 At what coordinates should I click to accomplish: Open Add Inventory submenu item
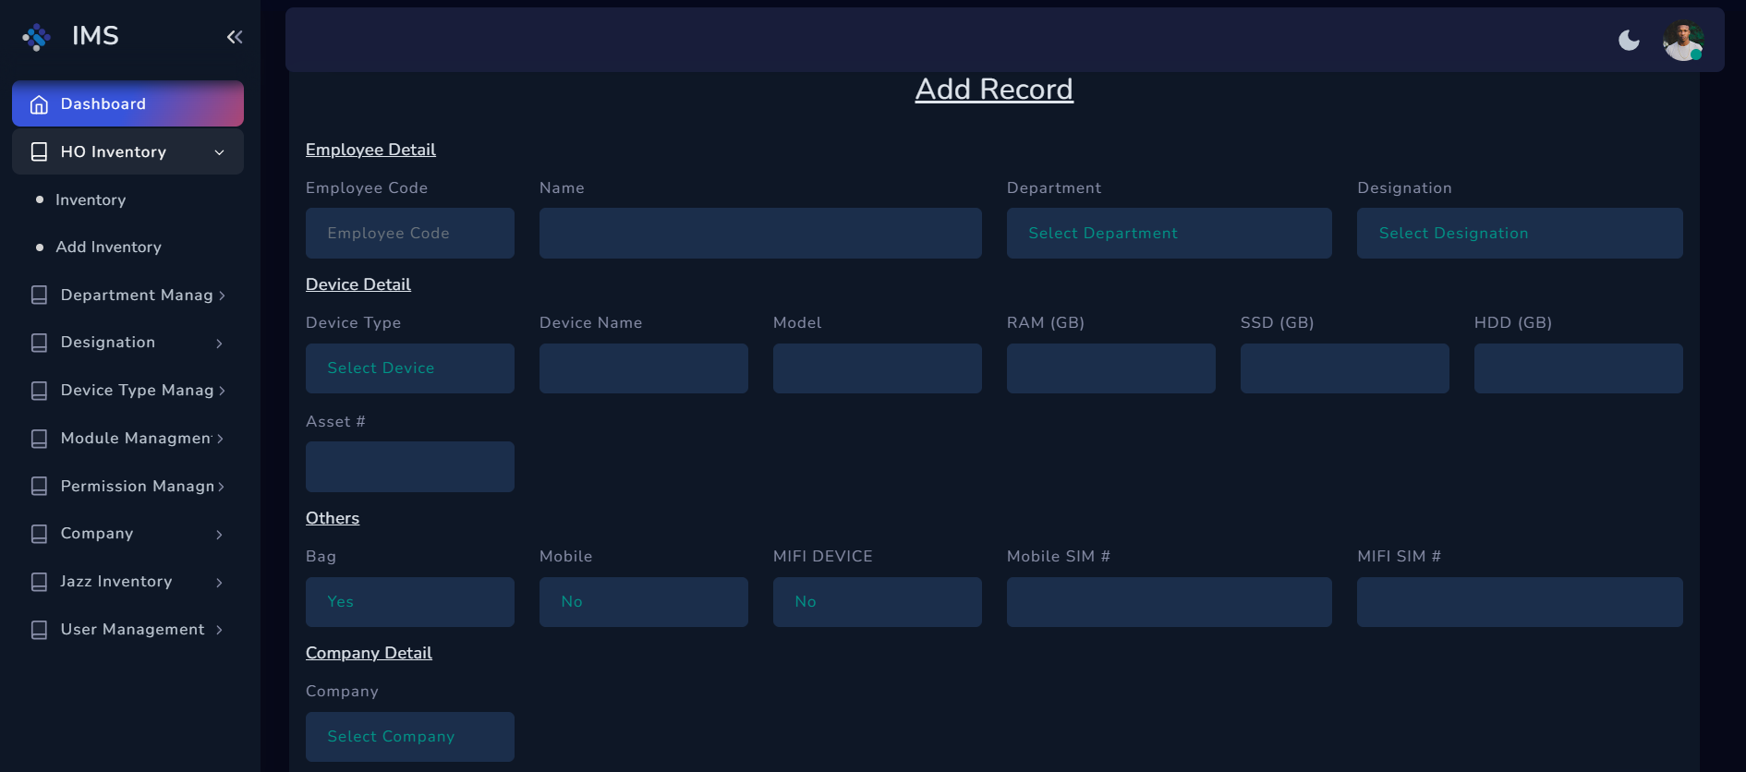pos(108,247)
